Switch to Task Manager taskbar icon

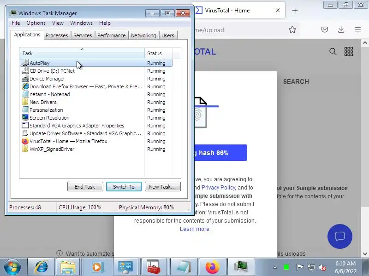click(241, 267)
